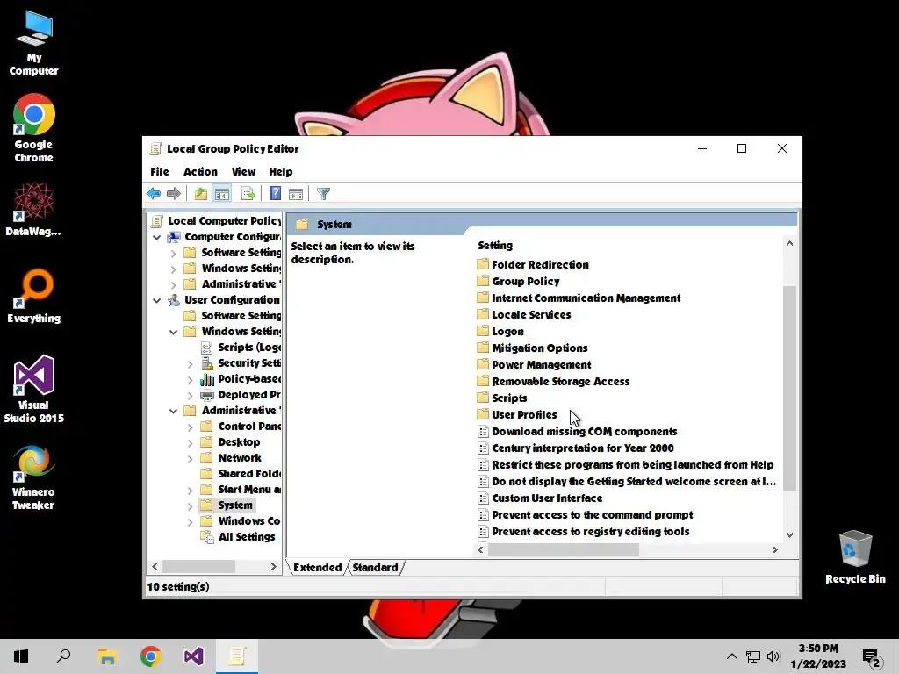
Task: Select Prevent access to registry editing tools
Action: (591, 531)
